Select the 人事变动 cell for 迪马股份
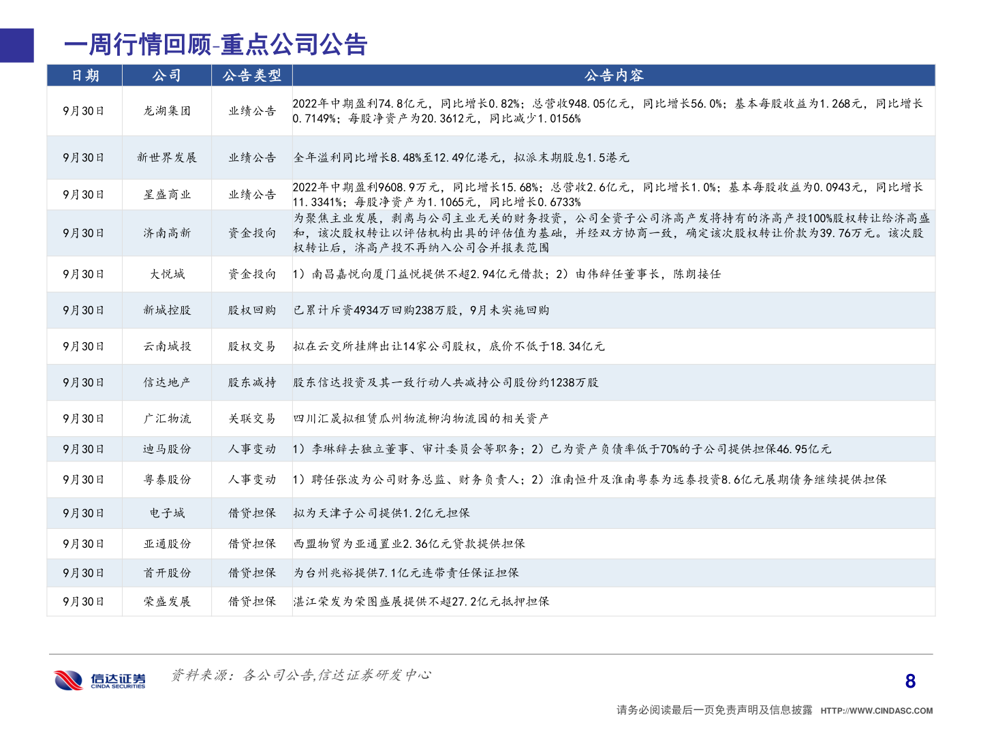 [251, 449]
